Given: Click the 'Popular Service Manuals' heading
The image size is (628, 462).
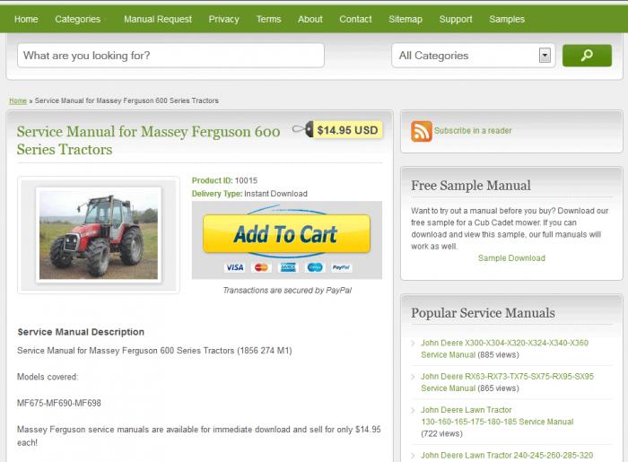Looking at the screenshot, I should [x=483, y=313].
